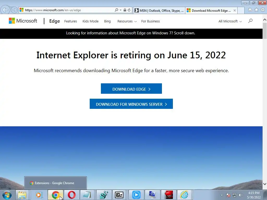Click the Extensions - Google Chrome preview thumbnail

coord(56,183)
